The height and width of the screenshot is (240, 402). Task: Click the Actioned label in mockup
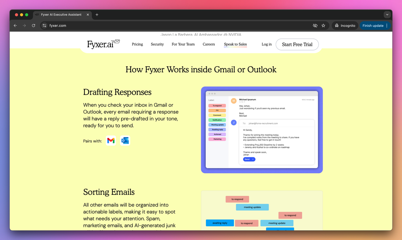[x=217, y=134]
